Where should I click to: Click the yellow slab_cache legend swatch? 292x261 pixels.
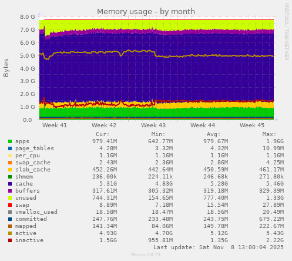coord(10,170)
